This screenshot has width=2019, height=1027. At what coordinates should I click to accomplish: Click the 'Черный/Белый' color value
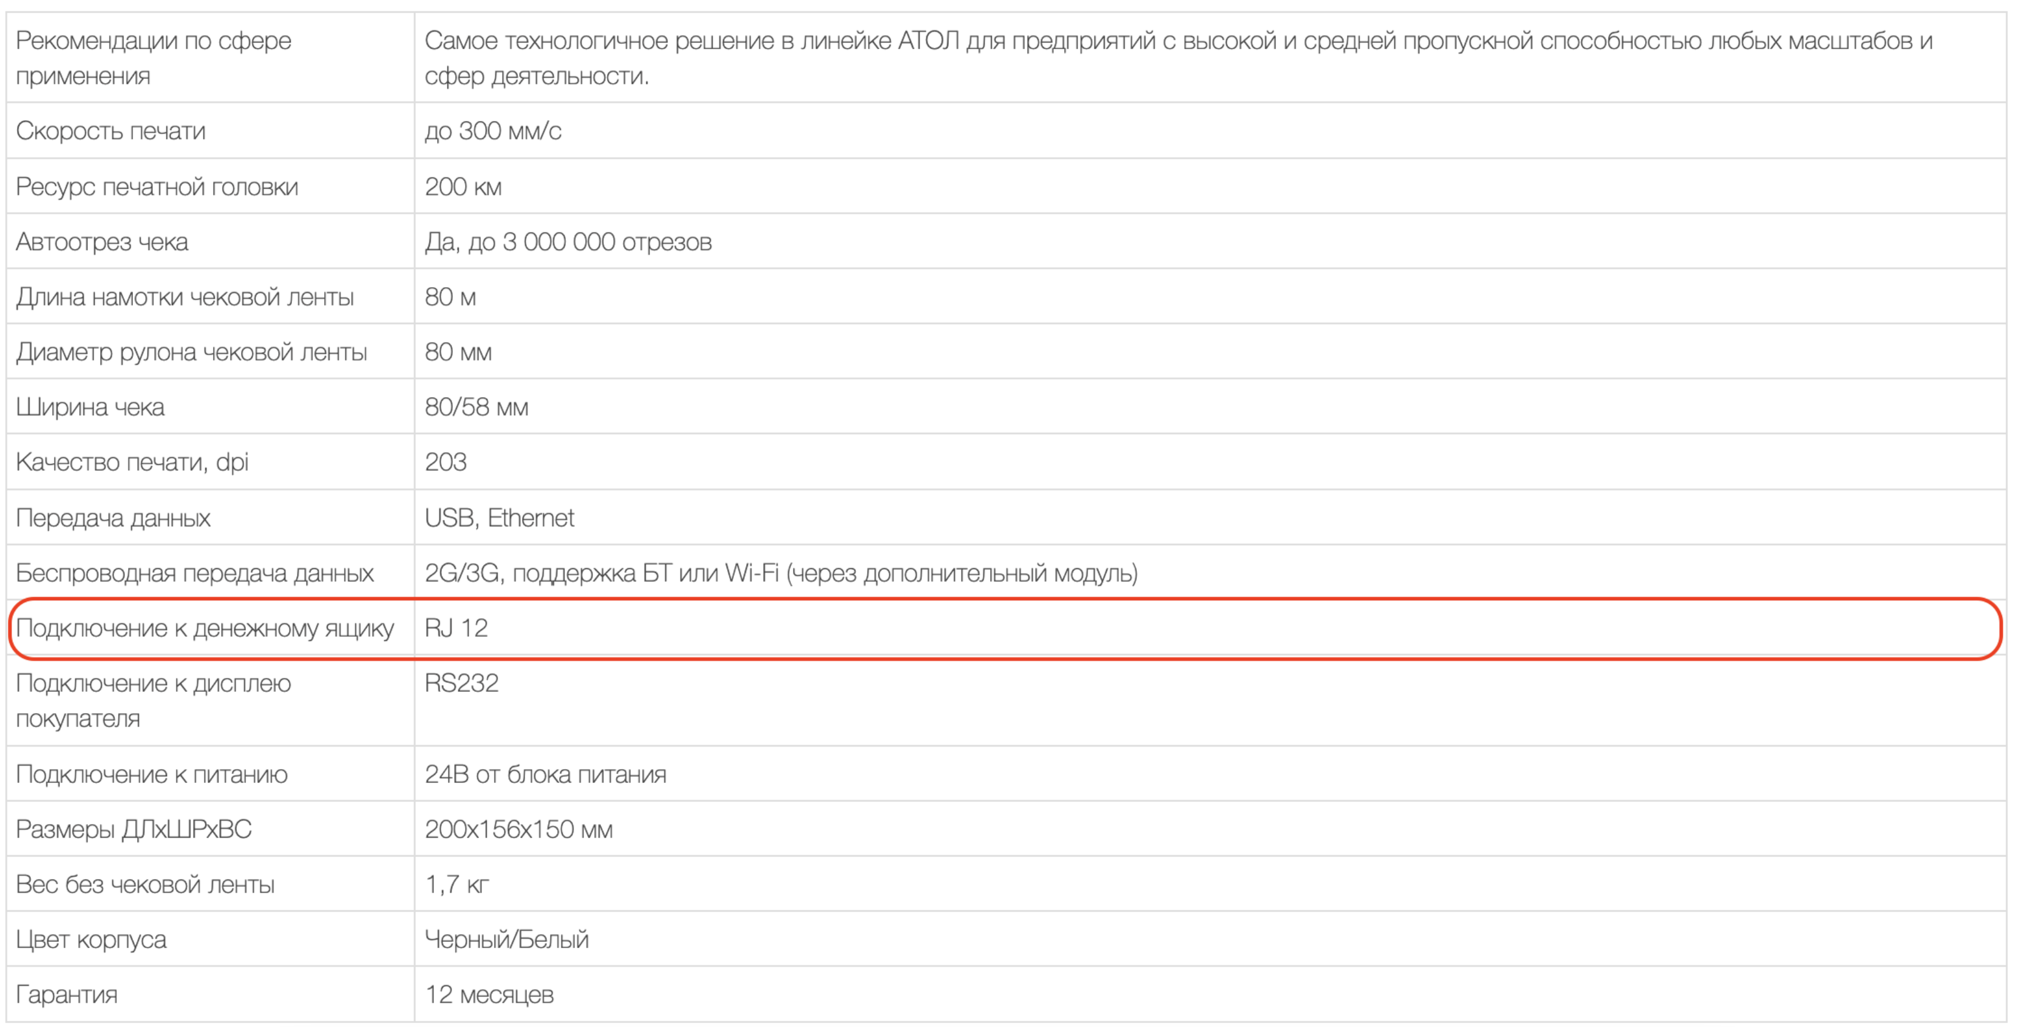tap(506, 939)
